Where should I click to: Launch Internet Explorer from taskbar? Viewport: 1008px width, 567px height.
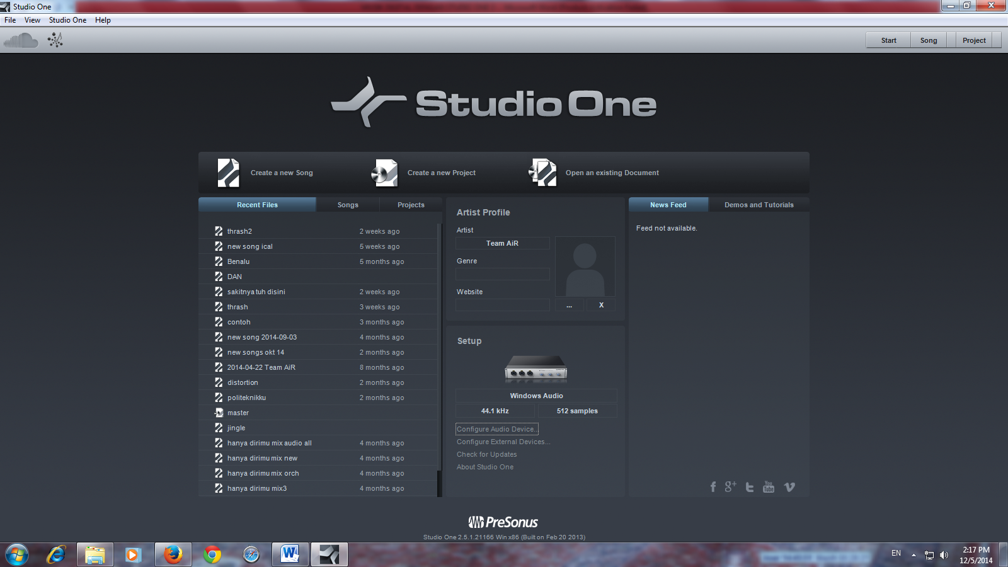tap(56, 555)
